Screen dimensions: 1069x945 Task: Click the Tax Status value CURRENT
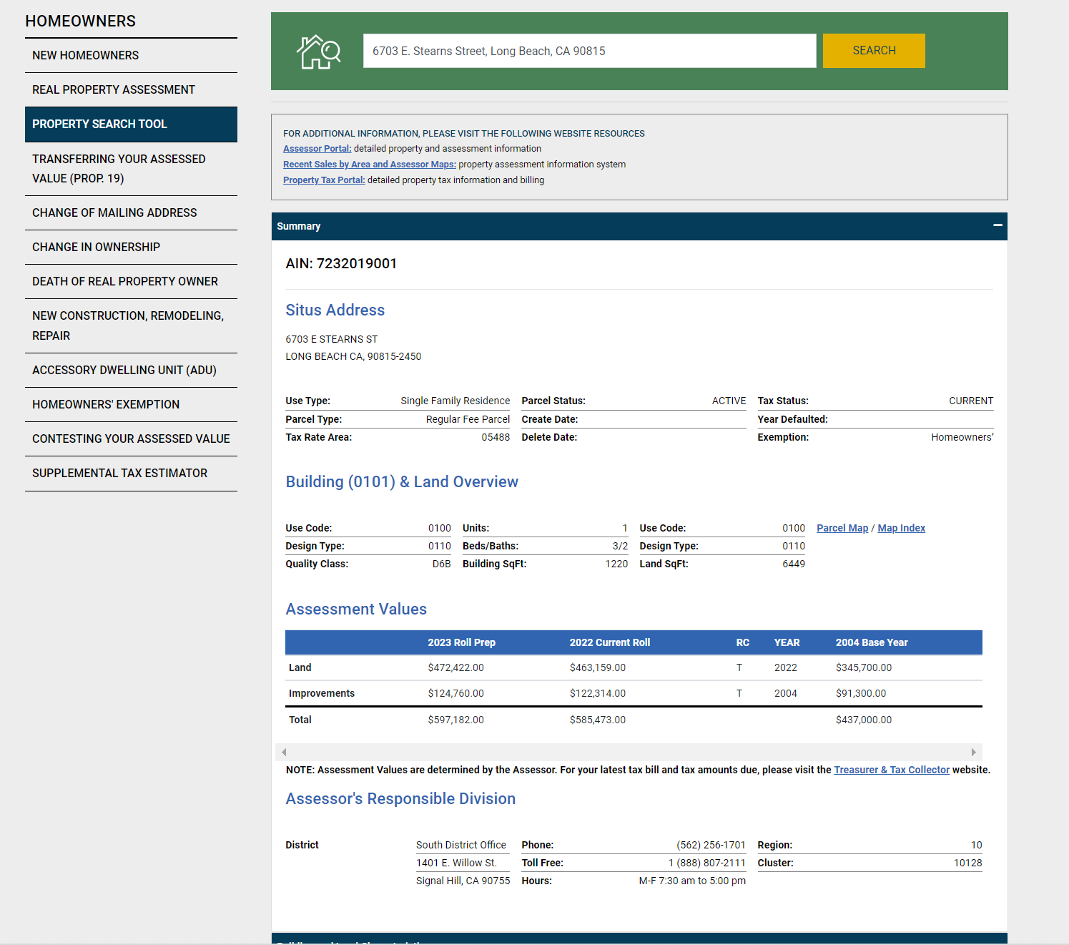pyautogui.click(x=970, y=401)
